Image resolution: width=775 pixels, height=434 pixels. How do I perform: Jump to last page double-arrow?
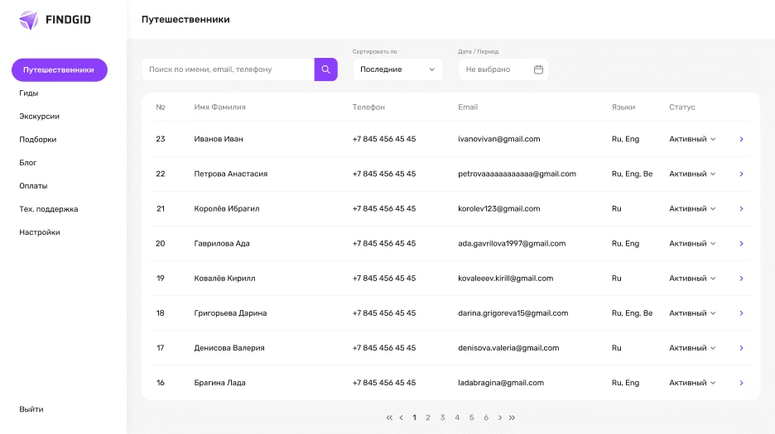[x=513, y=417]
